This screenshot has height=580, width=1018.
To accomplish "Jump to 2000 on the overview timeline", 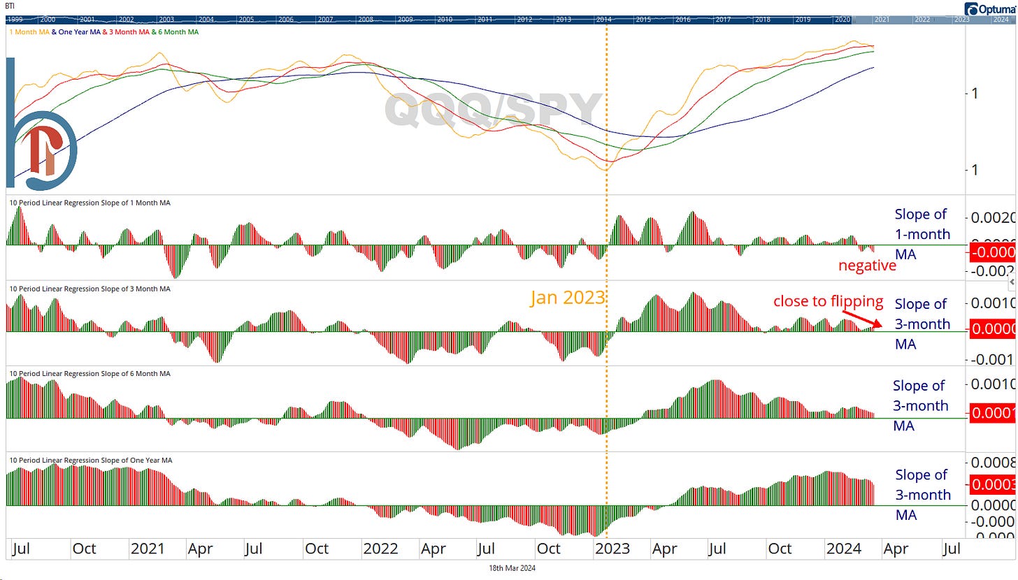I will point(49,20).
